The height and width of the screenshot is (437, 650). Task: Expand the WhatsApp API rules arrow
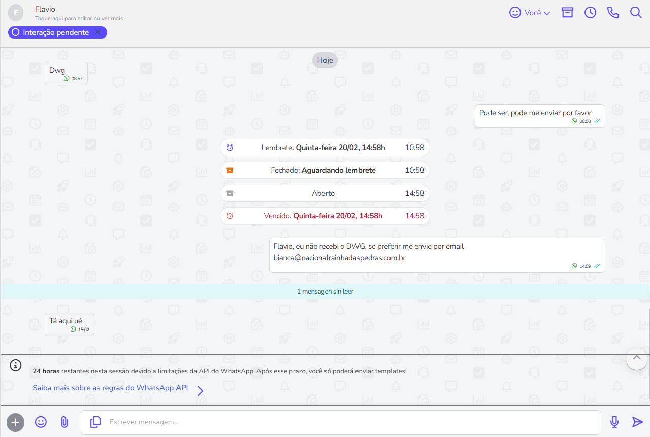point(200,391)
